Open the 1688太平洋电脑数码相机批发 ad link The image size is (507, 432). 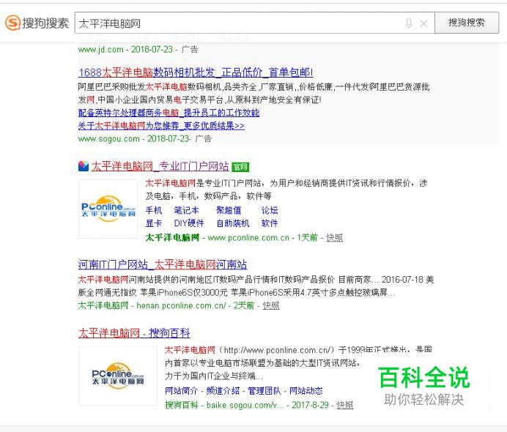tap(196, 72)
